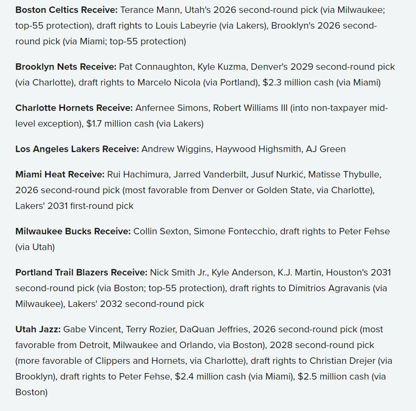416x411 pixels.
Task: Click the name Gabe Vincent
Action: [x=92, y=330]
